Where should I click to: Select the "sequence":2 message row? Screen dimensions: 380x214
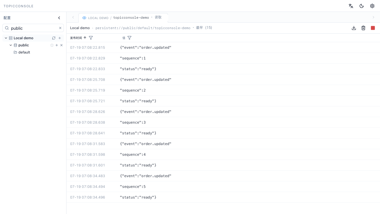tap(223, 90)
